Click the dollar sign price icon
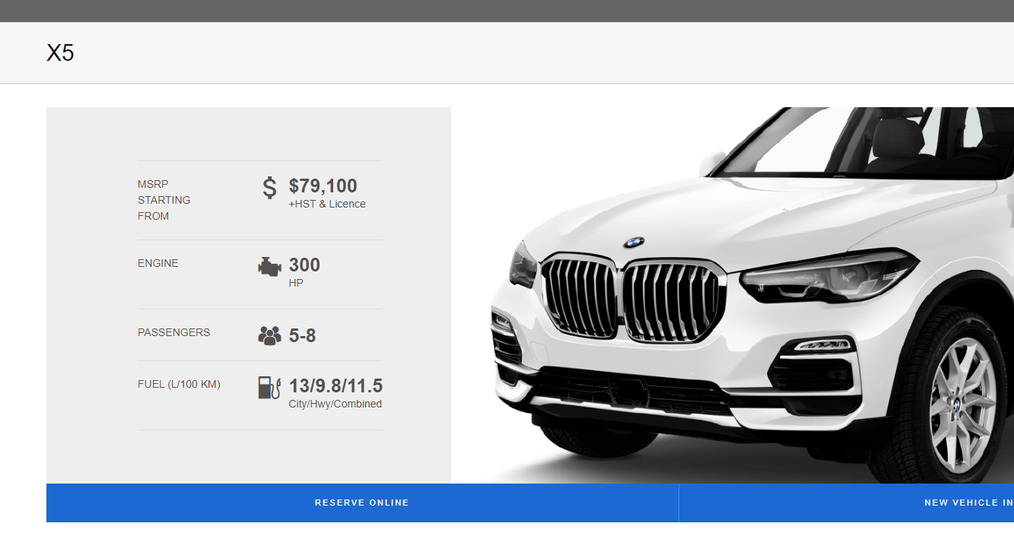1014x536 pixels. click(x=269, y=188)
